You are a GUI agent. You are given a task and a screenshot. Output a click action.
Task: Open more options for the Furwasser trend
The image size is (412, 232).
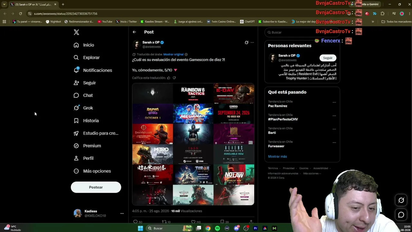[x=334, y=143]
